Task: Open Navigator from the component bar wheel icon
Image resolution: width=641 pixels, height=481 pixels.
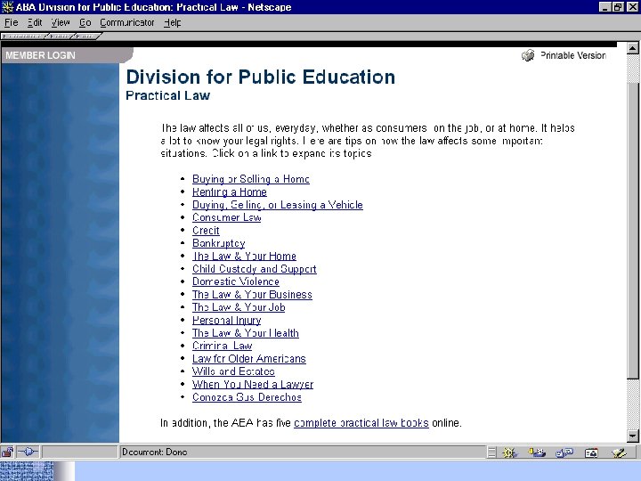Action: [510, 452]
